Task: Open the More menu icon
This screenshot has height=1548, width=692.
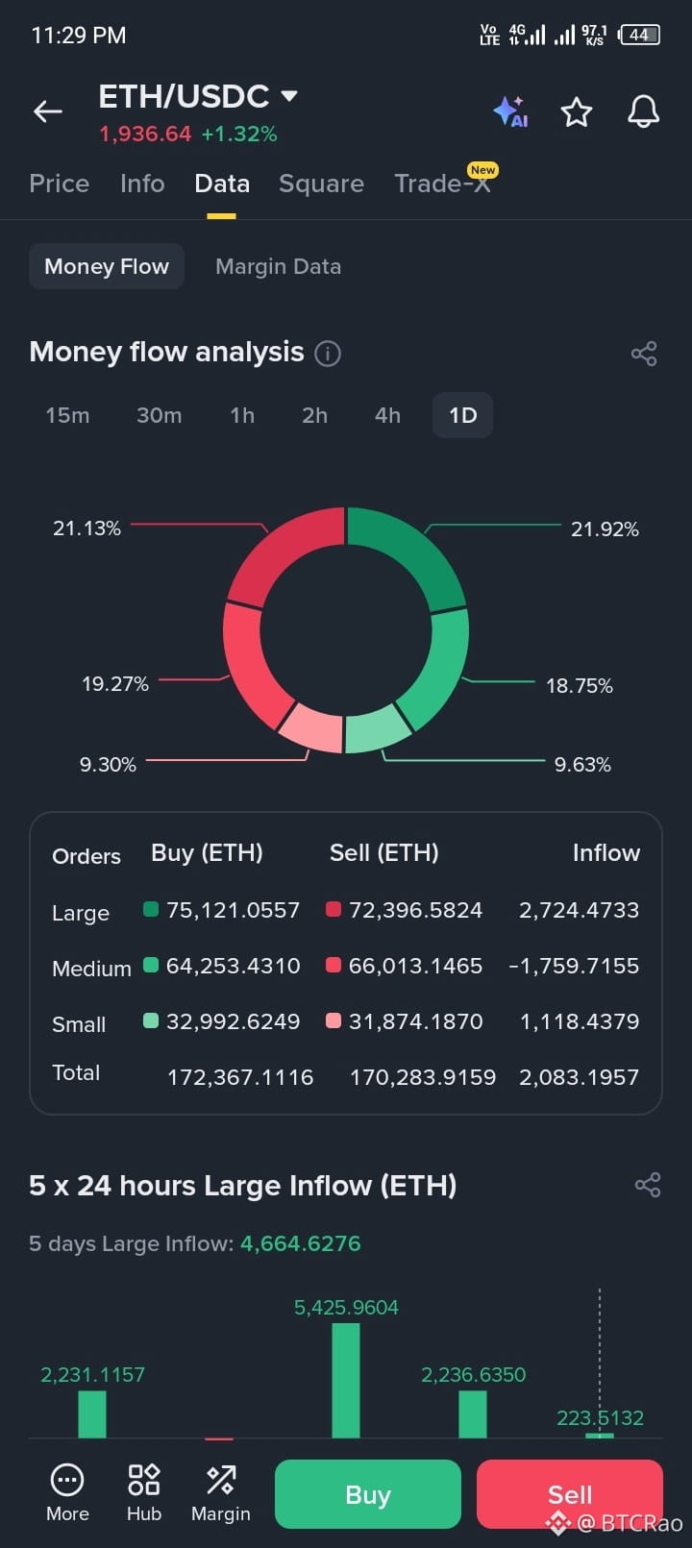Action: 67,1493
